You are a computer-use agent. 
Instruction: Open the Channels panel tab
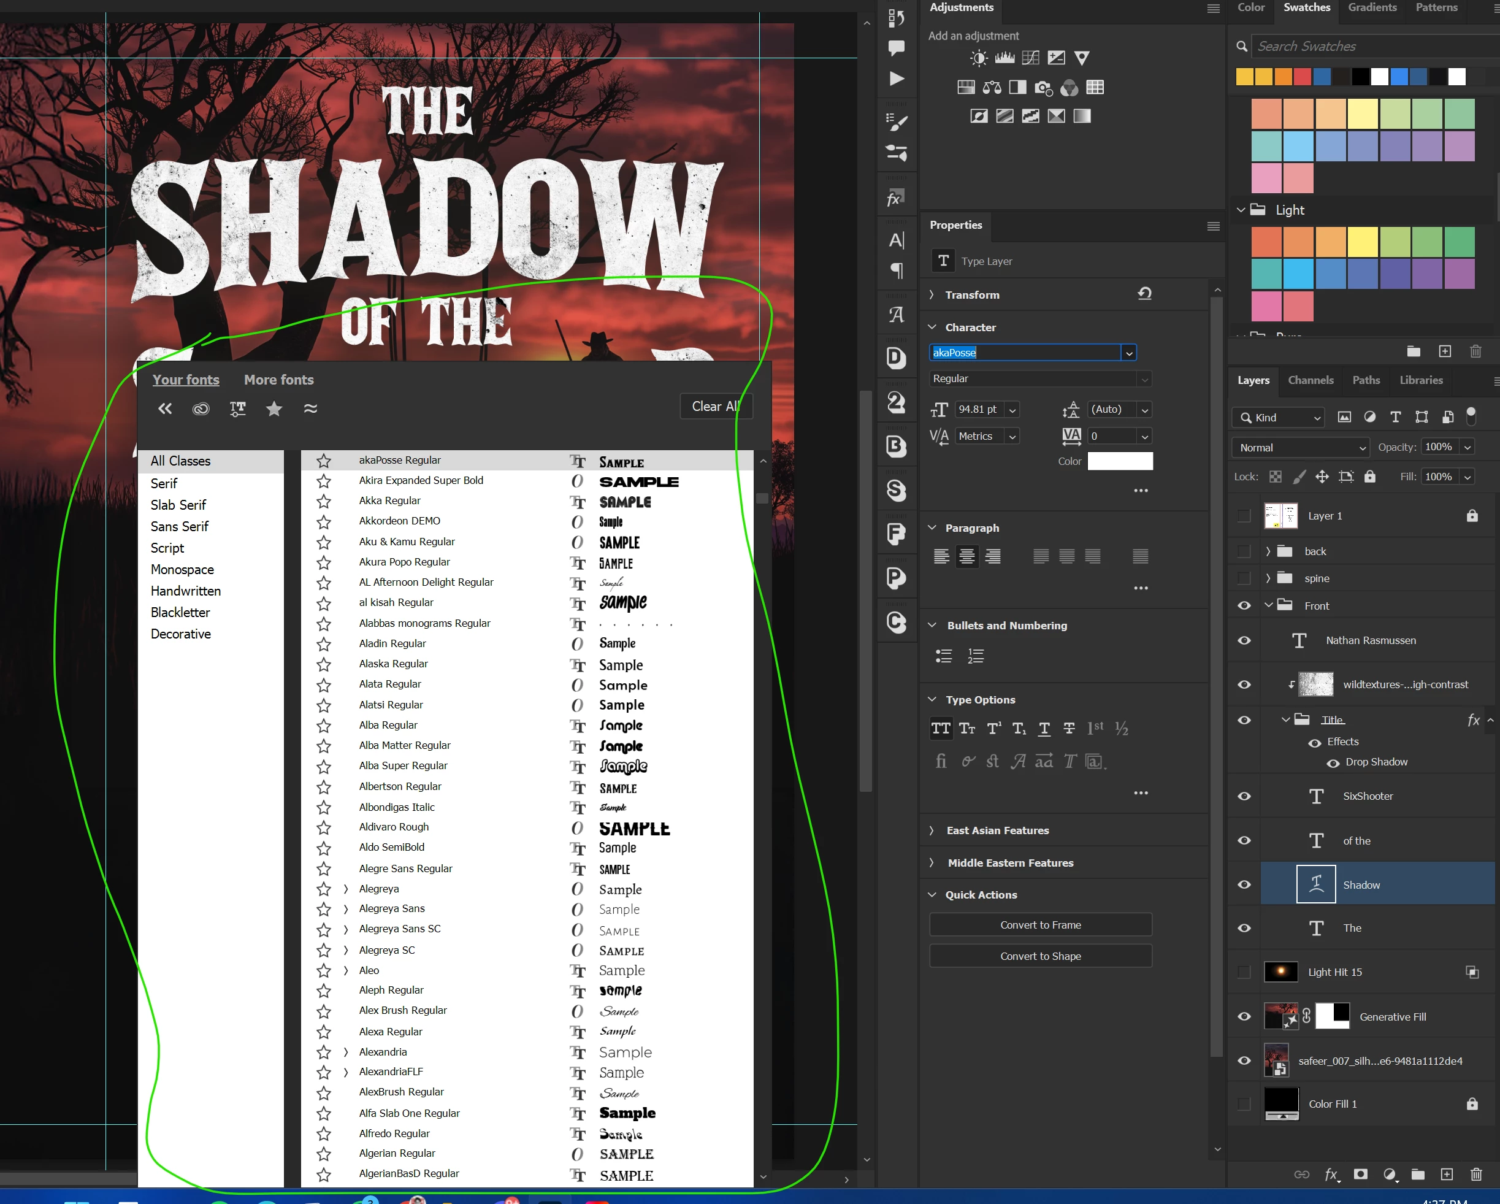click(1310, 380)
